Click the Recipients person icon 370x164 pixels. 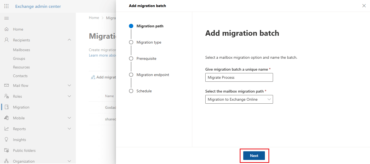pyautogui.click(x=7, y=40)
